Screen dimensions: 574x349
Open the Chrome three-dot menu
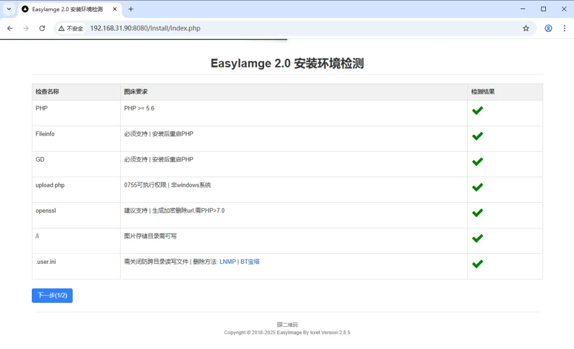(564, 28)
